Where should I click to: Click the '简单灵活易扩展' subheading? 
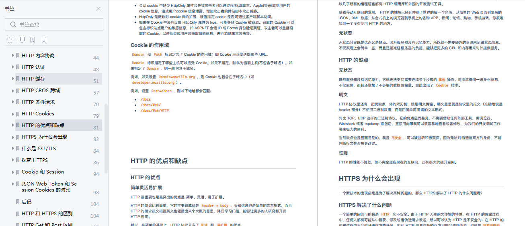click(146, 188)
